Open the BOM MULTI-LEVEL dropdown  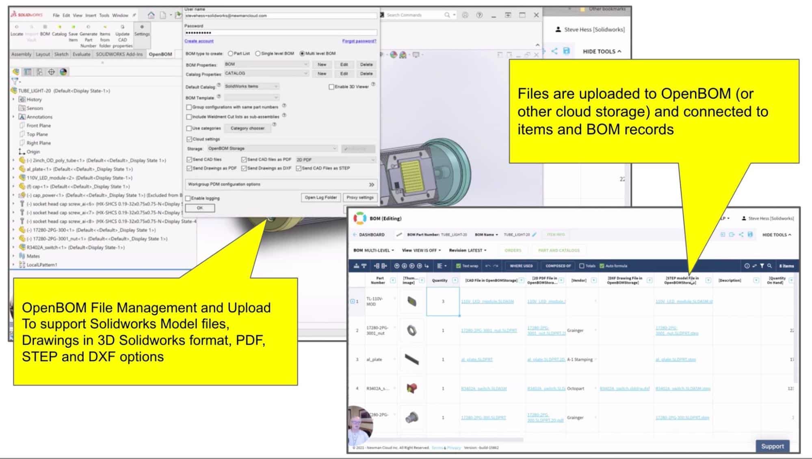click(x=374, y=250)
